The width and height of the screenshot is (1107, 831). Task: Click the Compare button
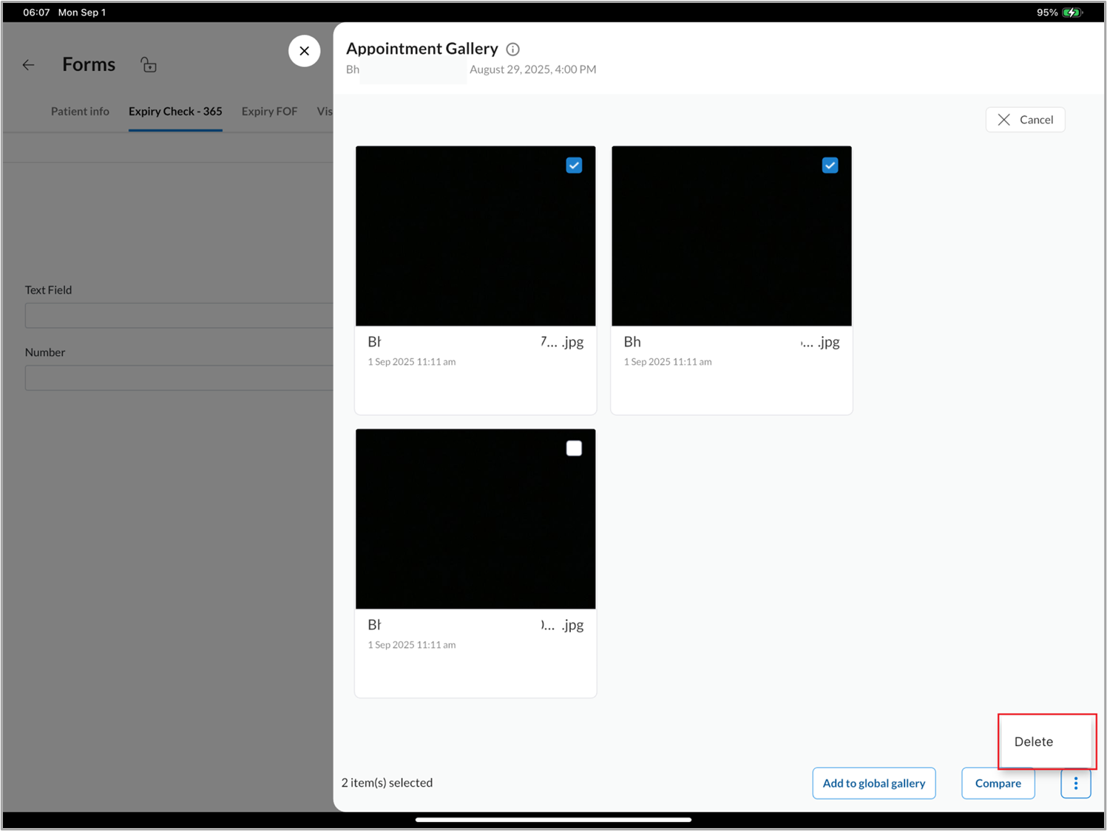coord(998,783)
